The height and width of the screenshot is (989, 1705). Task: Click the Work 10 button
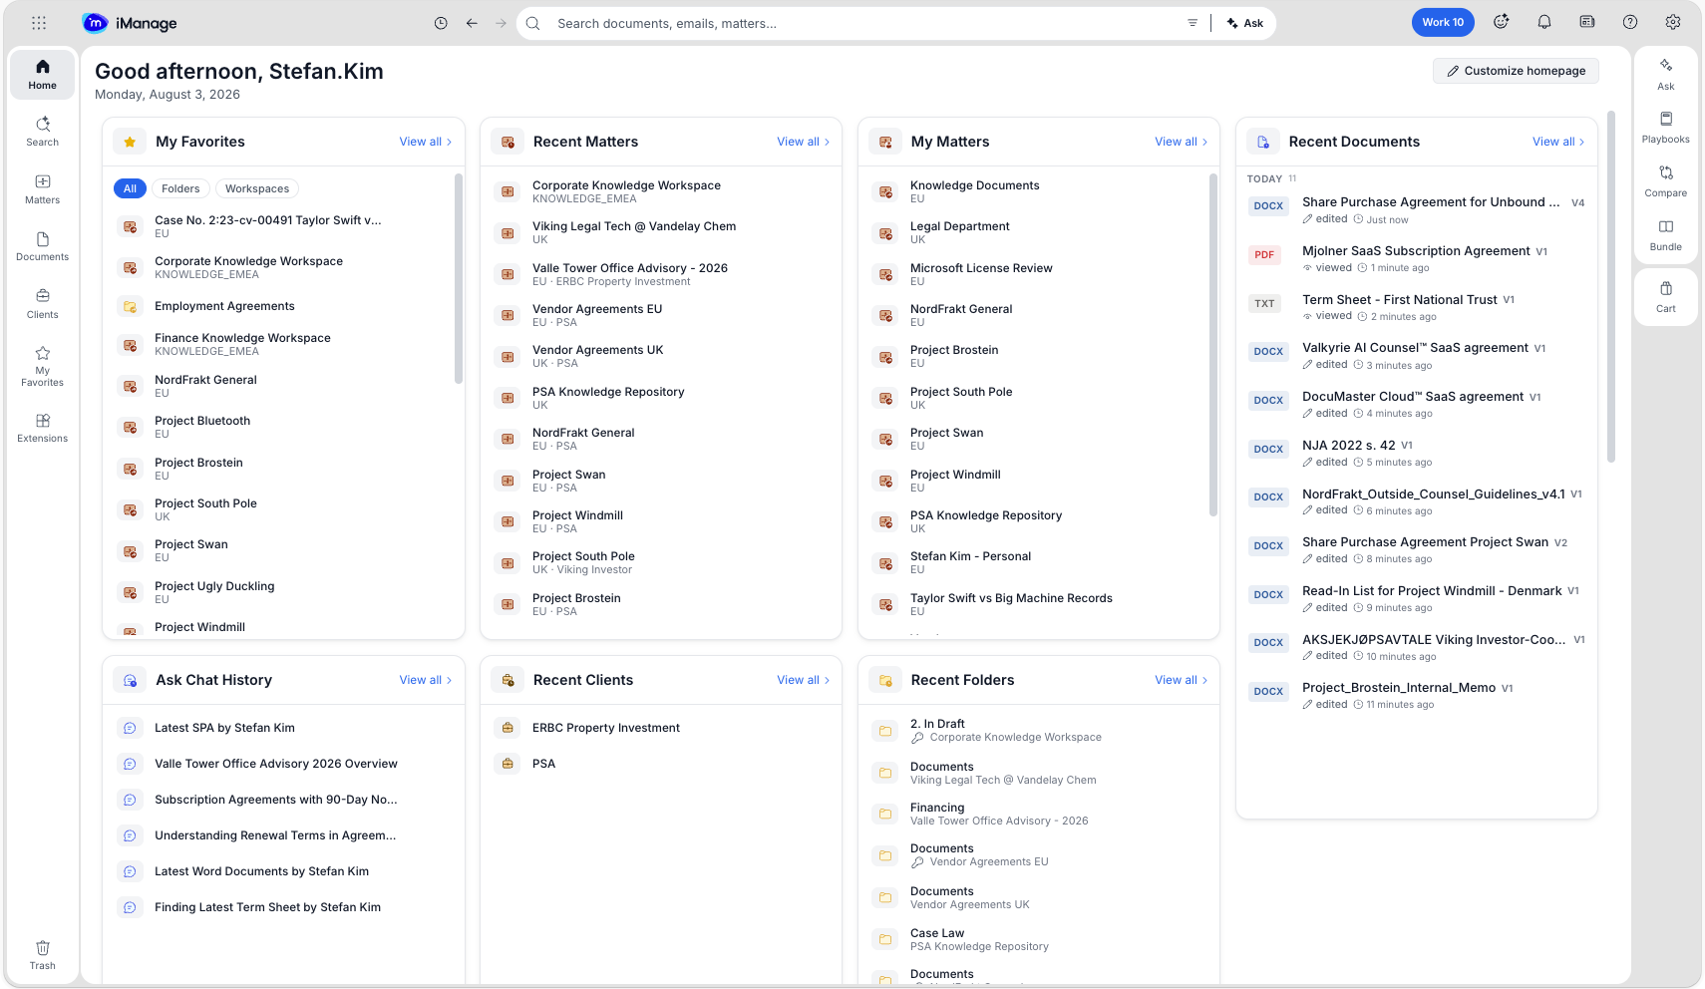(x=1443, y=22)
